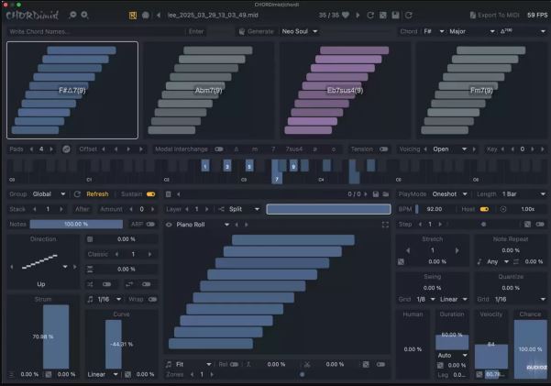Viewport: 551px width, 386px height.
Task: Open the Group Global dropdown
Action: click(49, 194)
